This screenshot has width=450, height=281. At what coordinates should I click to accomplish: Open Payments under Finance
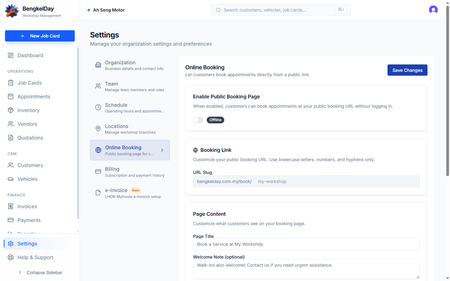[x=40, y=220]
